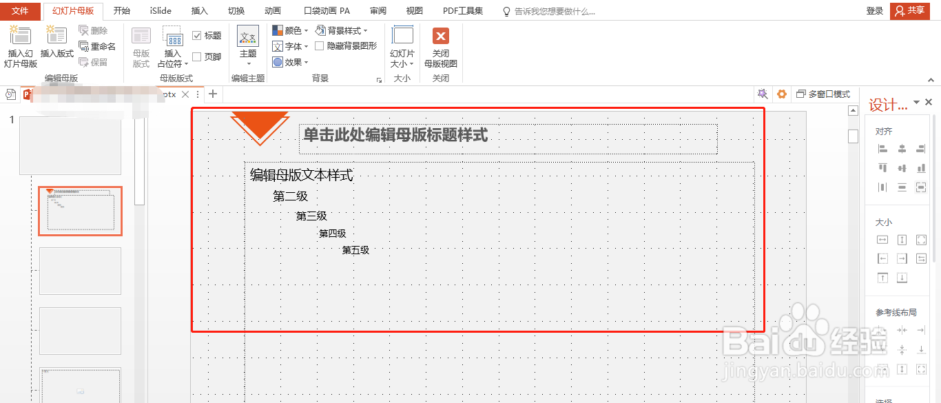Switch to the 插入 ribbon tab
The height and width of the screenshot is (403, 941).
[198, 10]
